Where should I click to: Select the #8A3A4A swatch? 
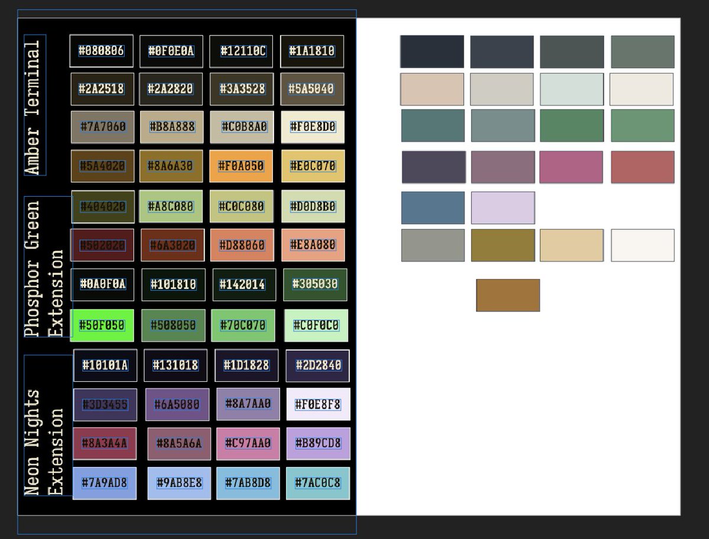(105, 443)
